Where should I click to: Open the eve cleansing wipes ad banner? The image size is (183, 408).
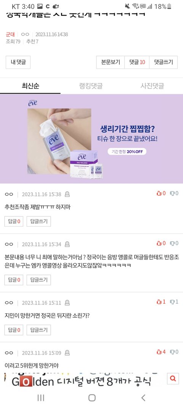pos(91,139)
